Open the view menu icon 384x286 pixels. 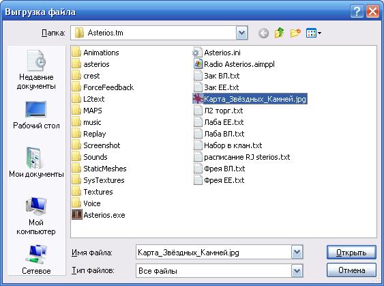pyautogui.click(x=314, y=33)
